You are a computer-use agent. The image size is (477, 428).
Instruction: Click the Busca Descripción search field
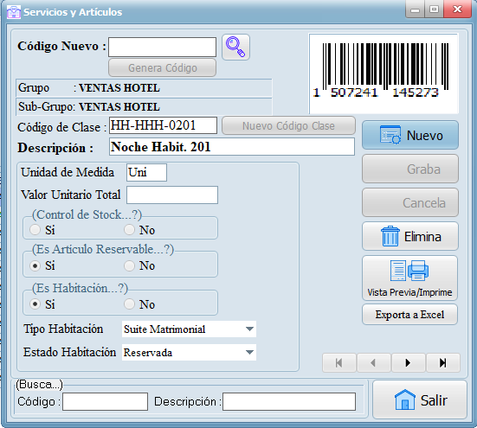(289, 401)
